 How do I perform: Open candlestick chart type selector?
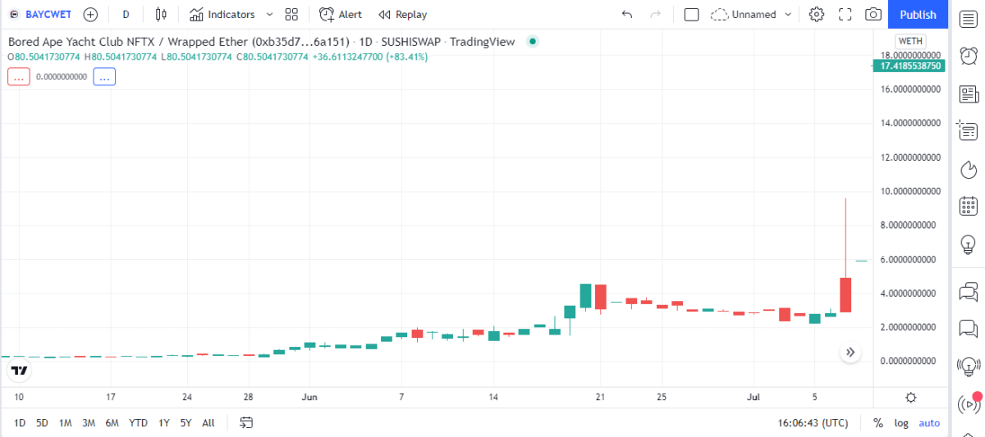click(x=161, y=14)
